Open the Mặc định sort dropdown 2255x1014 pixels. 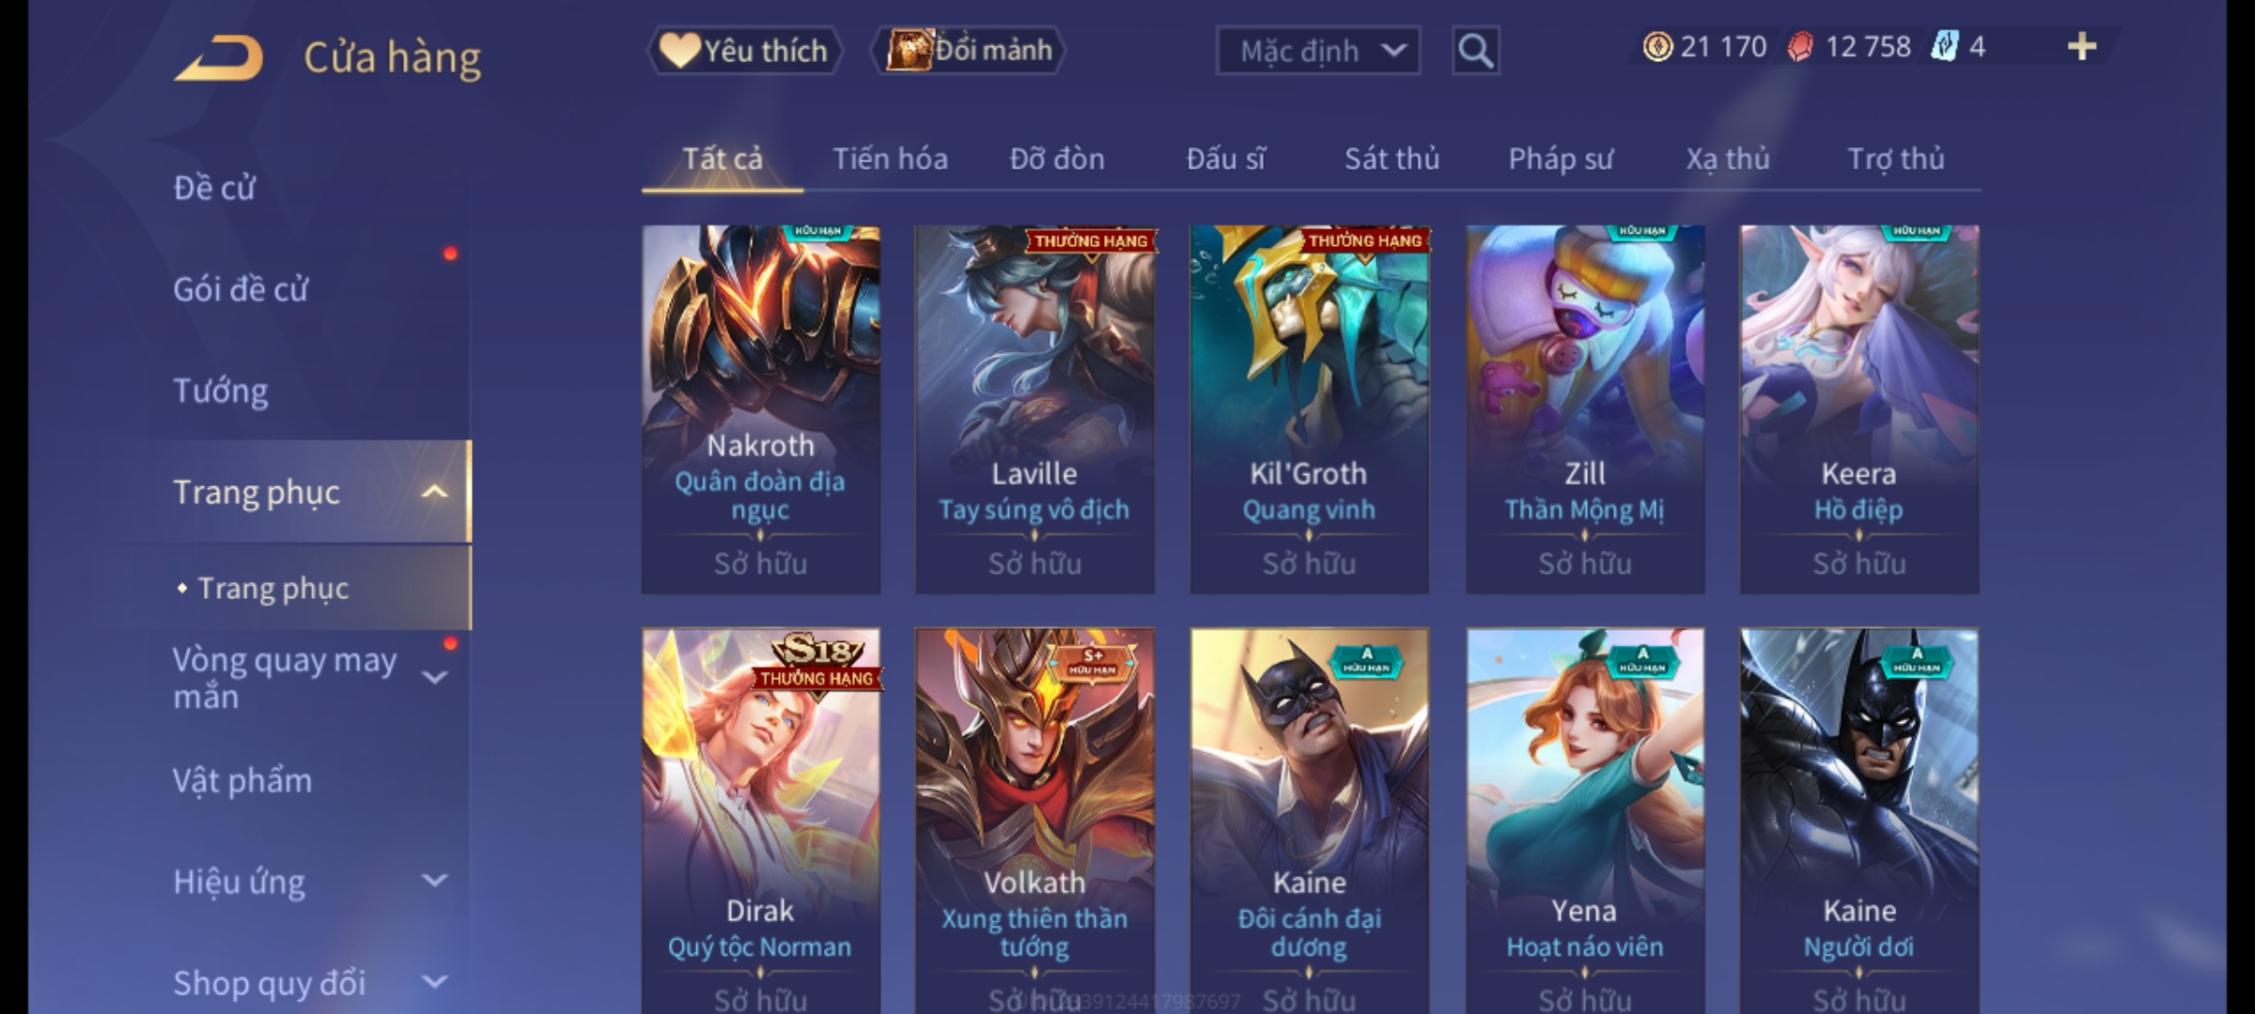pyautogui.click(x=1317, y=51)
